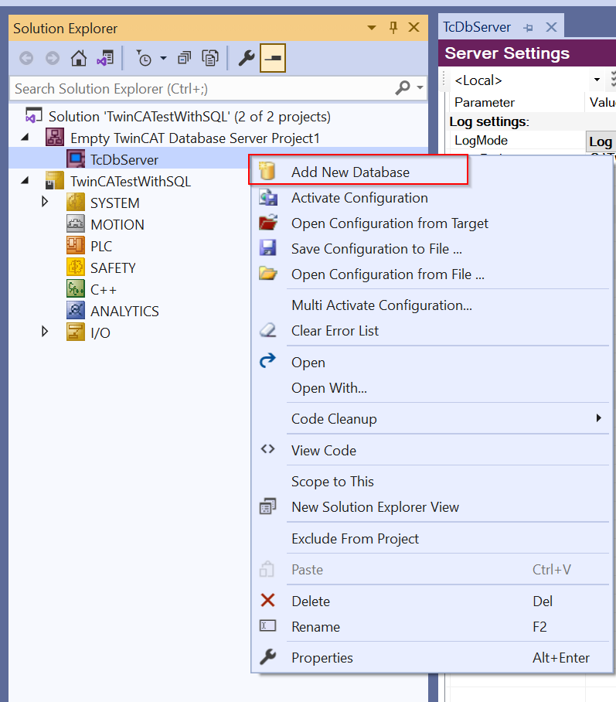This screenshot has width=616, height=702.
Task: Click the MOTION node icon
Action: (x=76, y=224)
